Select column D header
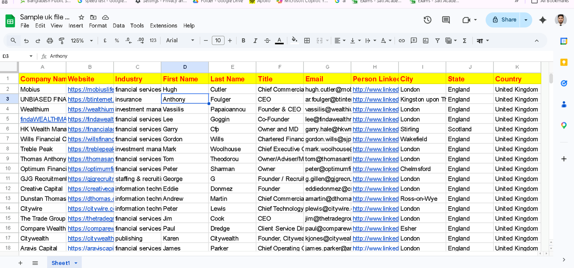The width and height of the screenshot is (574, 268). pyautogui.click(x=185, y=67)
